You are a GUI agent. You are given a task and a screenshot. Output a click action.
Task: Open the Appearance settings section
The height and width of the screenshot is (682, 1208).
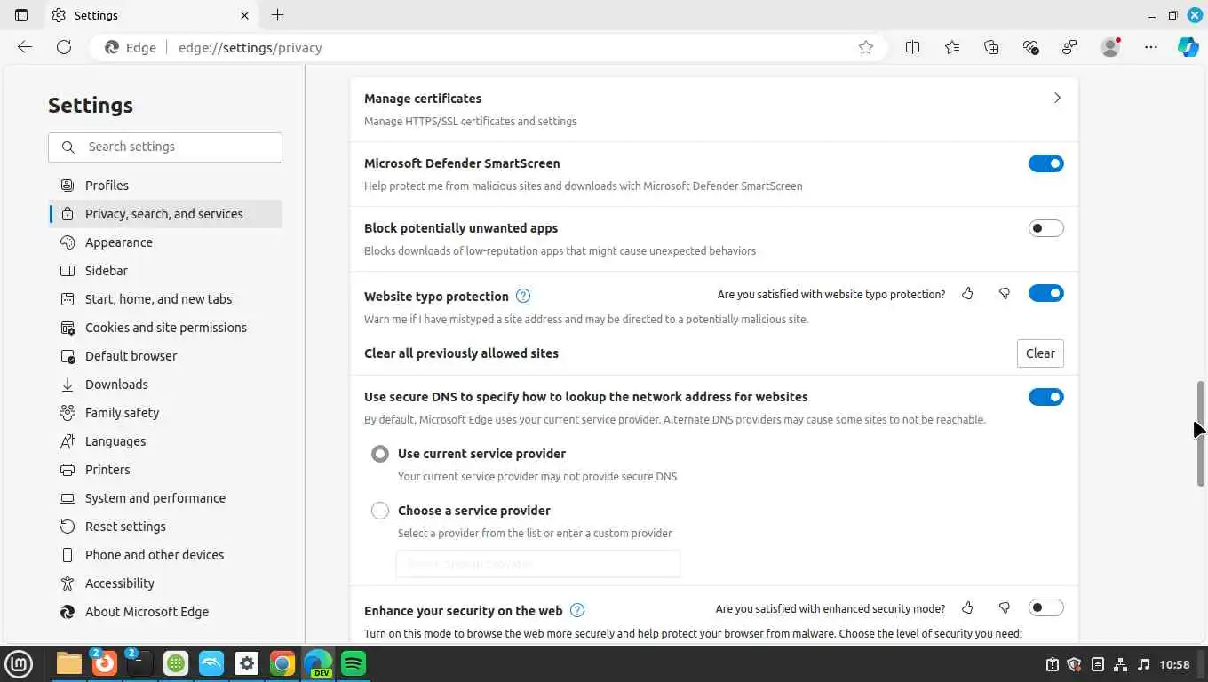point(165,242)
